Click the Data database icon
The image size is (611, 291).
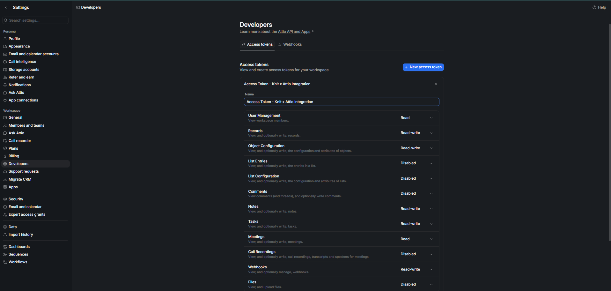(x=5, y=227)
